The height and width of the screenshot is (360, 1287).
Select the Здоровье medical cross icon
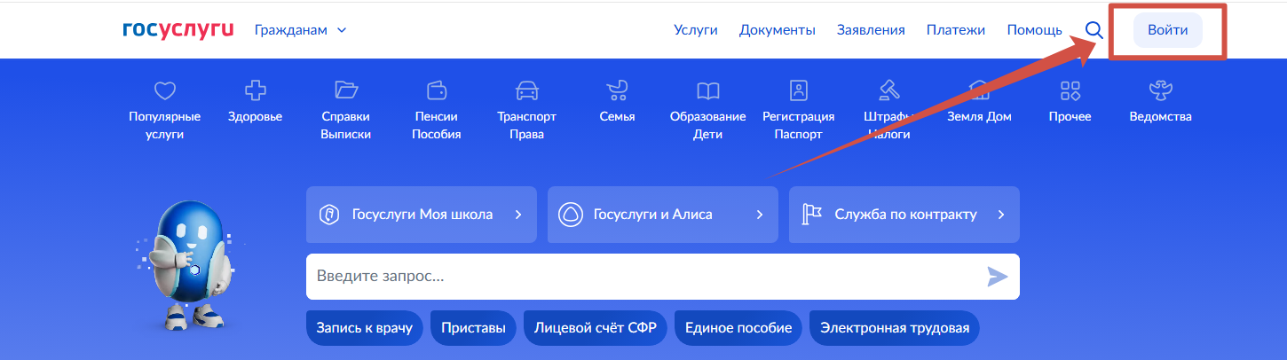point(255,90)
